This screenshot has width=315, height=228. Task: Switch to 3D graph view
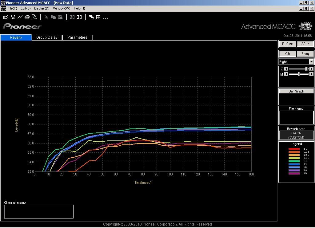pos(79,17)
